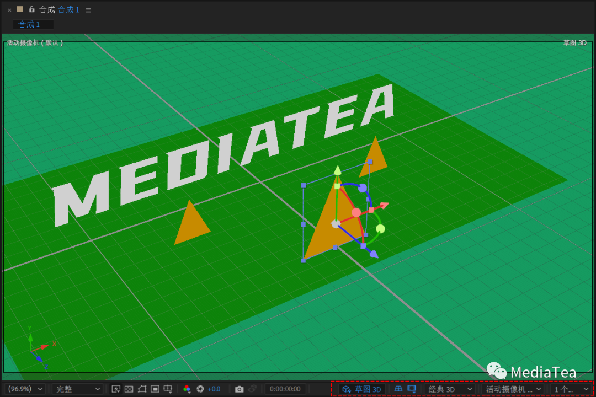The width and height of the screenshot is (596, 397).
Task: Open the composition panel menu icon
Action: [x=88, y=10]
